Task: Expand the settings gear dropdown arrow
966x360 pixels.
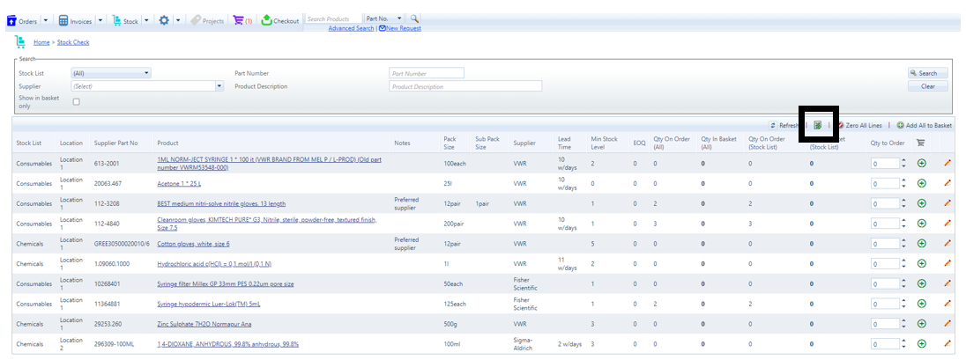Action: click(x=177, y=21)
